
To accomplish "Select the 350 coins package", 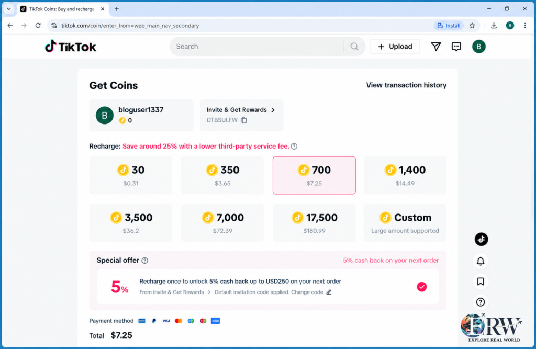I will (222, 175).
